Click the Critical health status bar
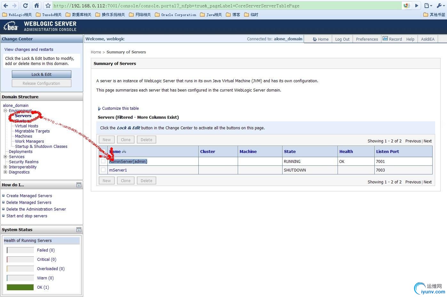The image size is (447, 297). click(x=20, y=259)
